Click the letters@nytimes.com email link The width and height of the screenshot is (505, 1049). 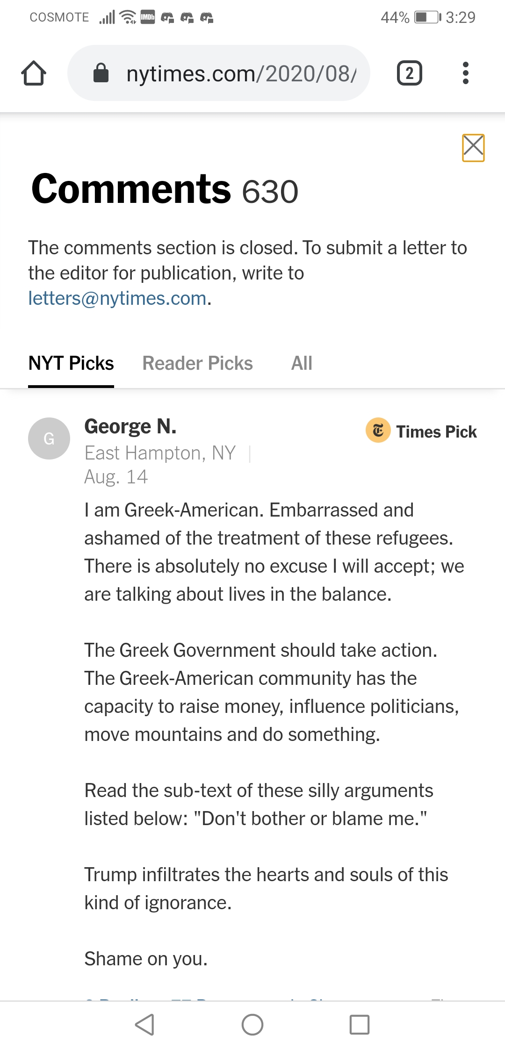(x=117, y=298)
